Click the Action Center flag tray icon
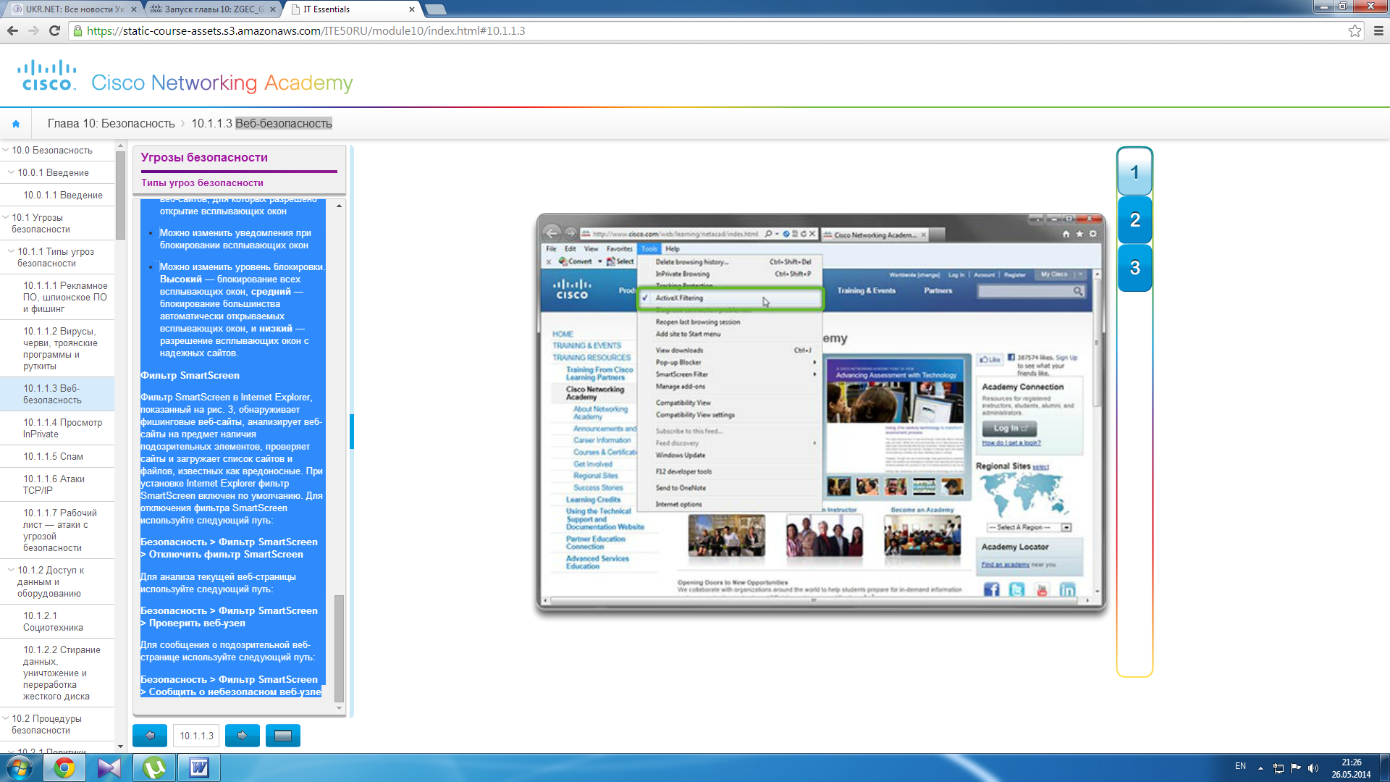The width and height of the screenshot is (1390, 782). click(x=1296, y=768)
